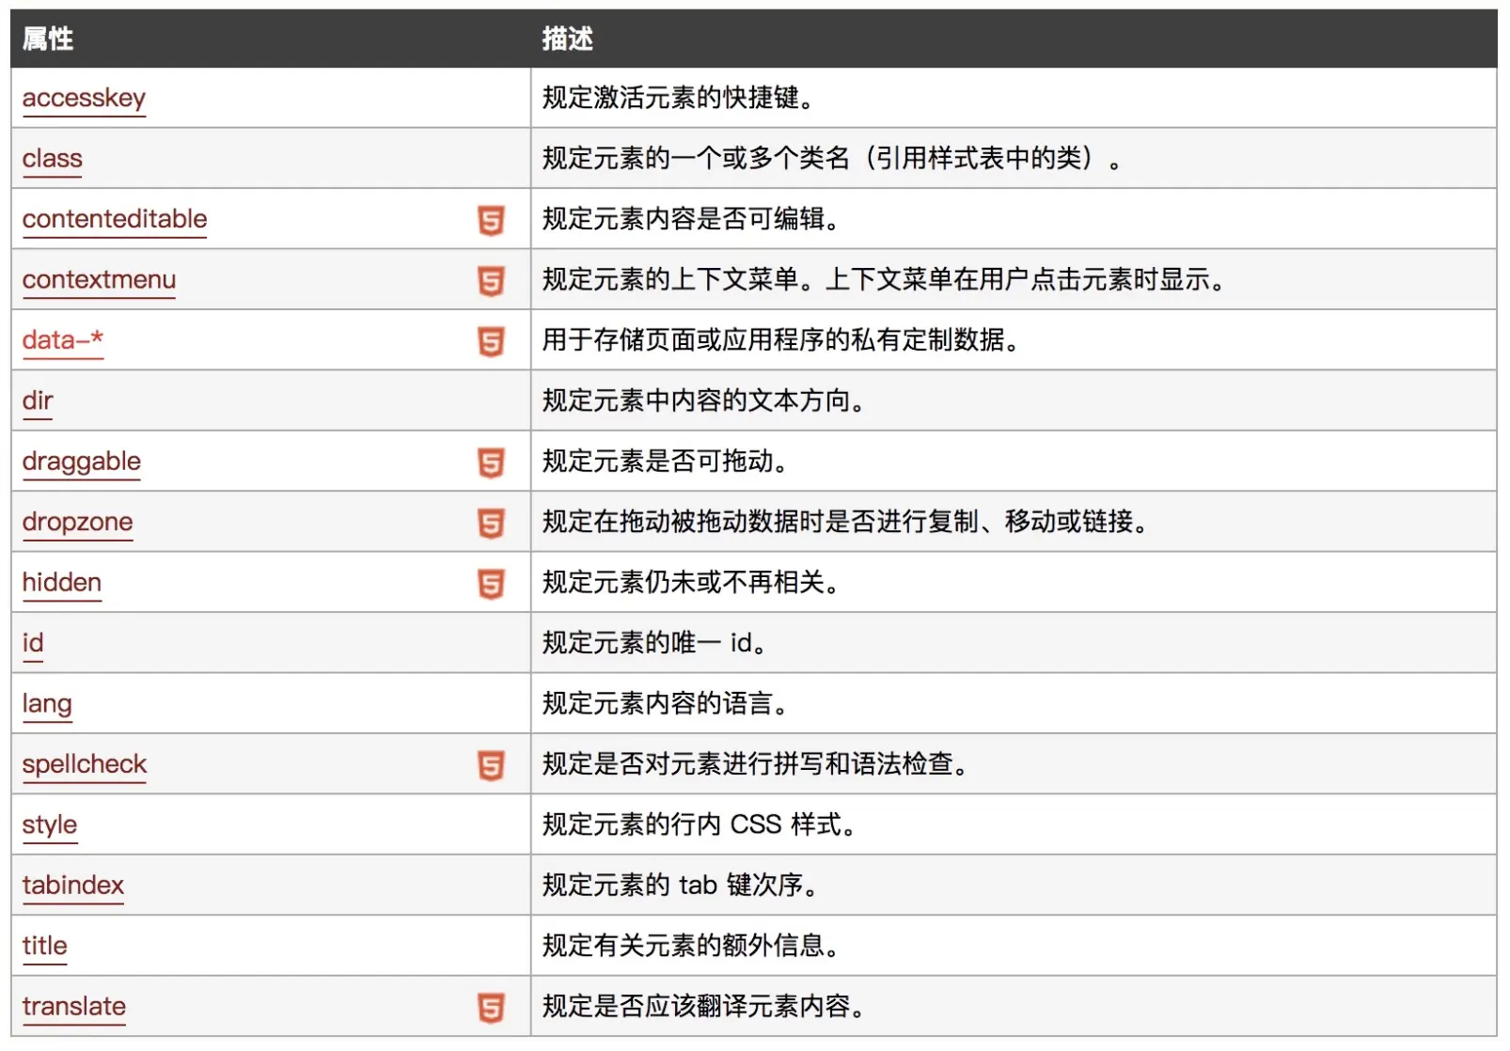This screenshot has width=1510, height=1051.
Task: Open the class attribute link
Action: tap(53, 158)
